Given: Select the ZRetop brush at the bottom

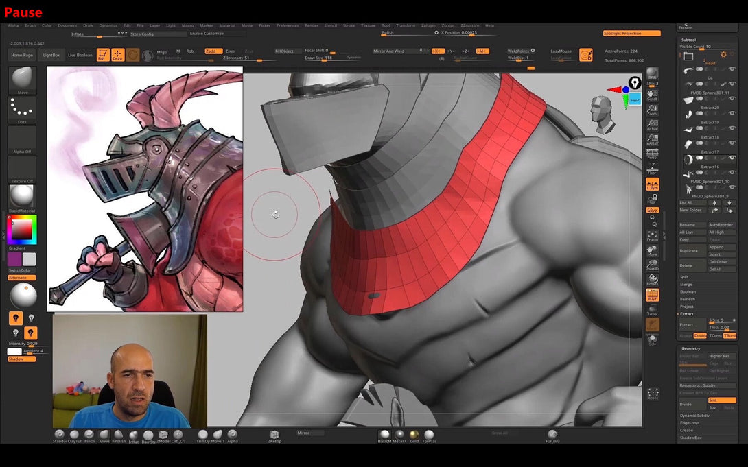Looking at the screenshot, I should click(x=274, y=435).
